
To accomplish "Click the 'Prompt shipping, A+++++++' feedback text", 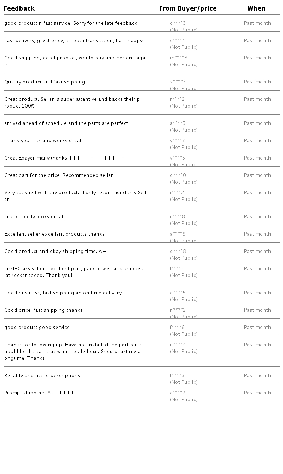I will pos(41,393).
